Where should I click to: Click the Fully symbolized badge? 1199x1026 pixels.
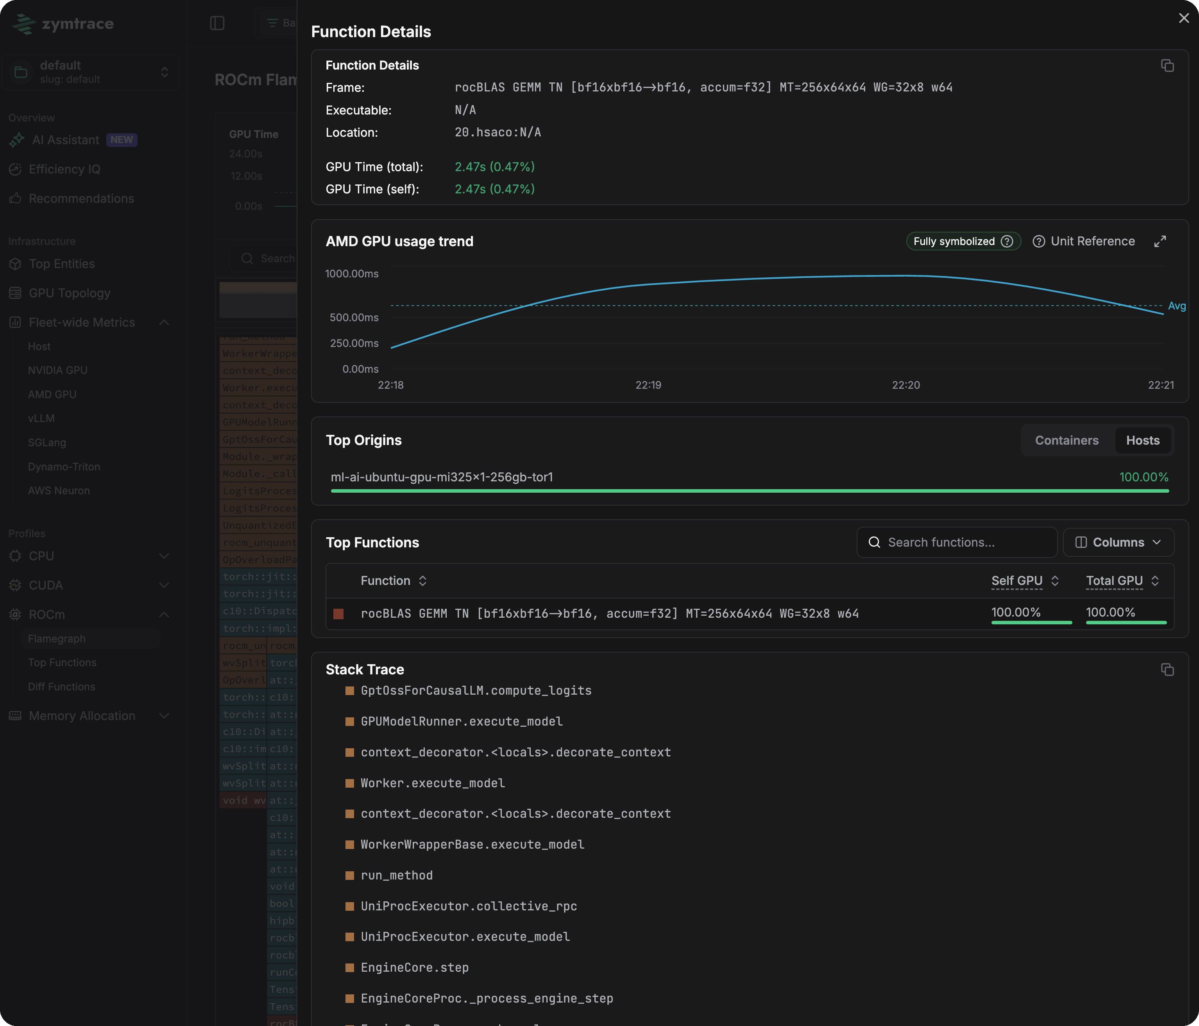963,241
